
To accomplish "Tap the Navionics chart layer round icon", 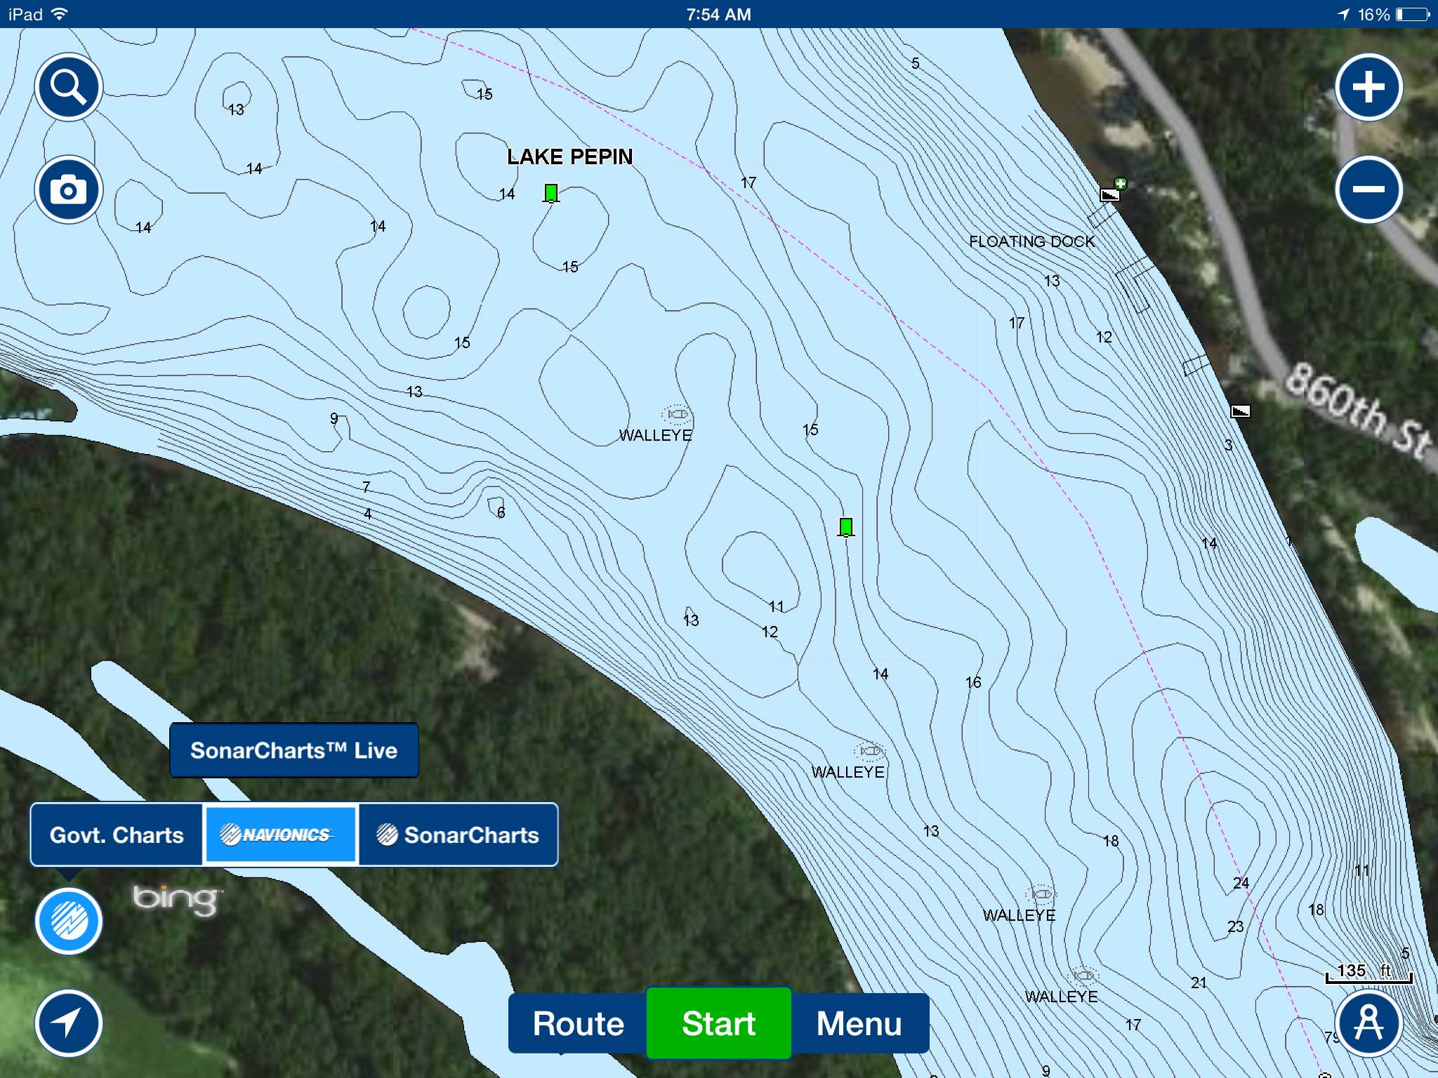I will tap(69, 921).
